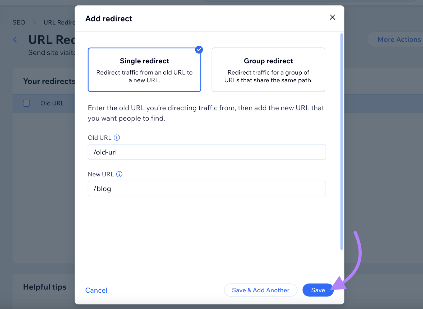Click the X icon at dialog top right
Screen dimensions: 423x309
coord(332,17)
